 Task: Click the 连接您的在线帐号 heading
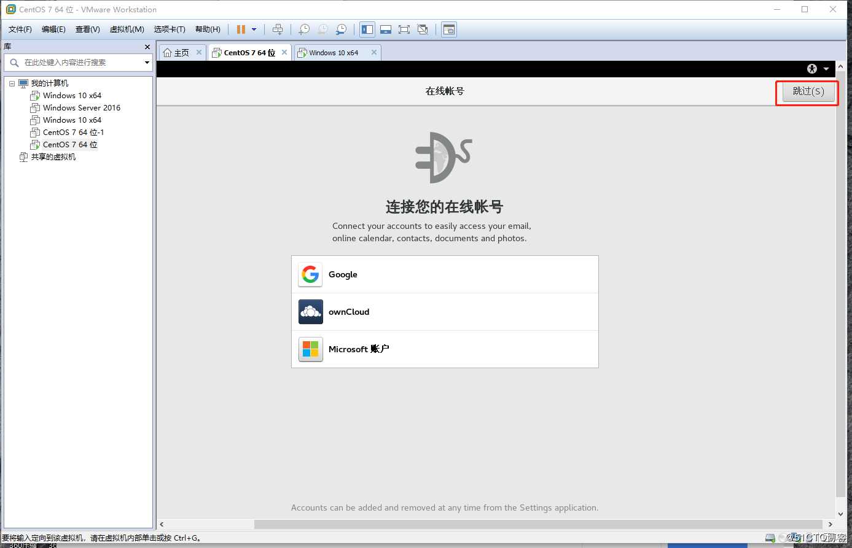coord(444,206)
